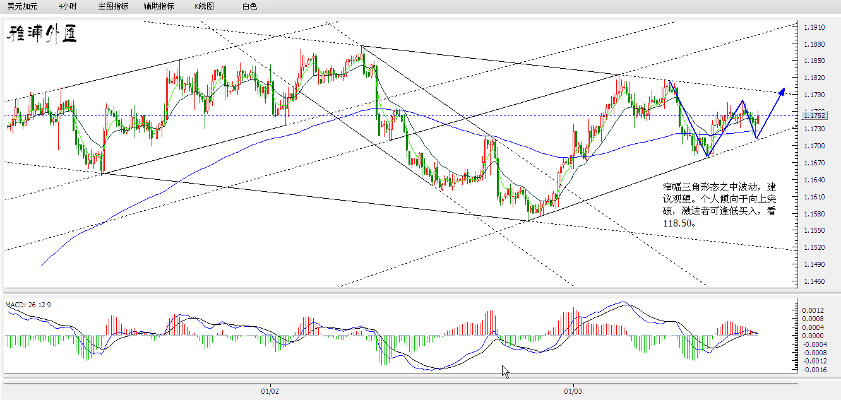Select the 01/02 date label

coord(268,391)
